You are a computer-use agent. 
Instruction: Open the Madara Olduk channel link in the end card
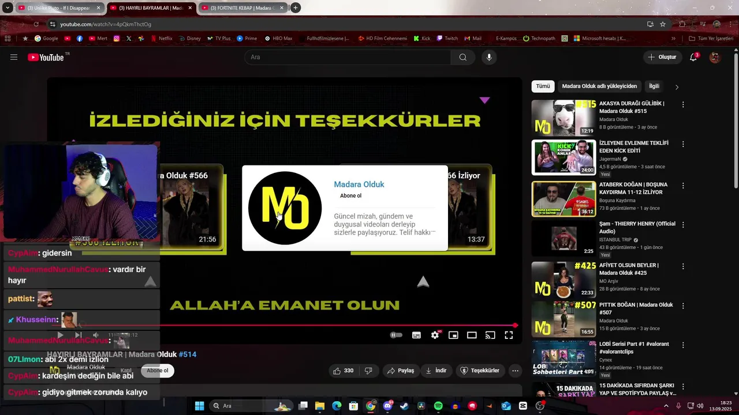[359, 184]
